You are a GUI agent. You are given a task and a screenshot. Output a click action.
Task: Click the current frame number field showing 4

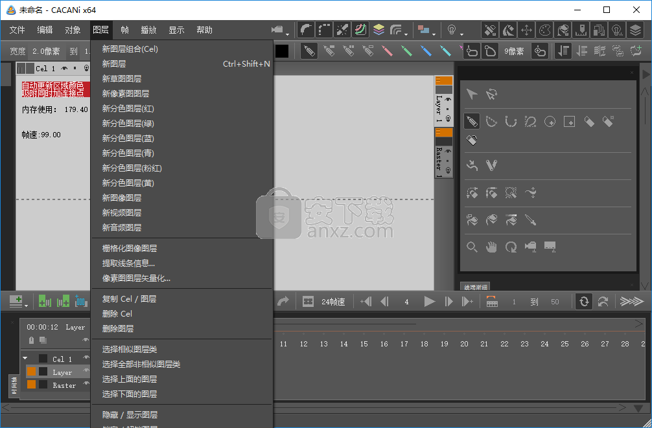406,302
